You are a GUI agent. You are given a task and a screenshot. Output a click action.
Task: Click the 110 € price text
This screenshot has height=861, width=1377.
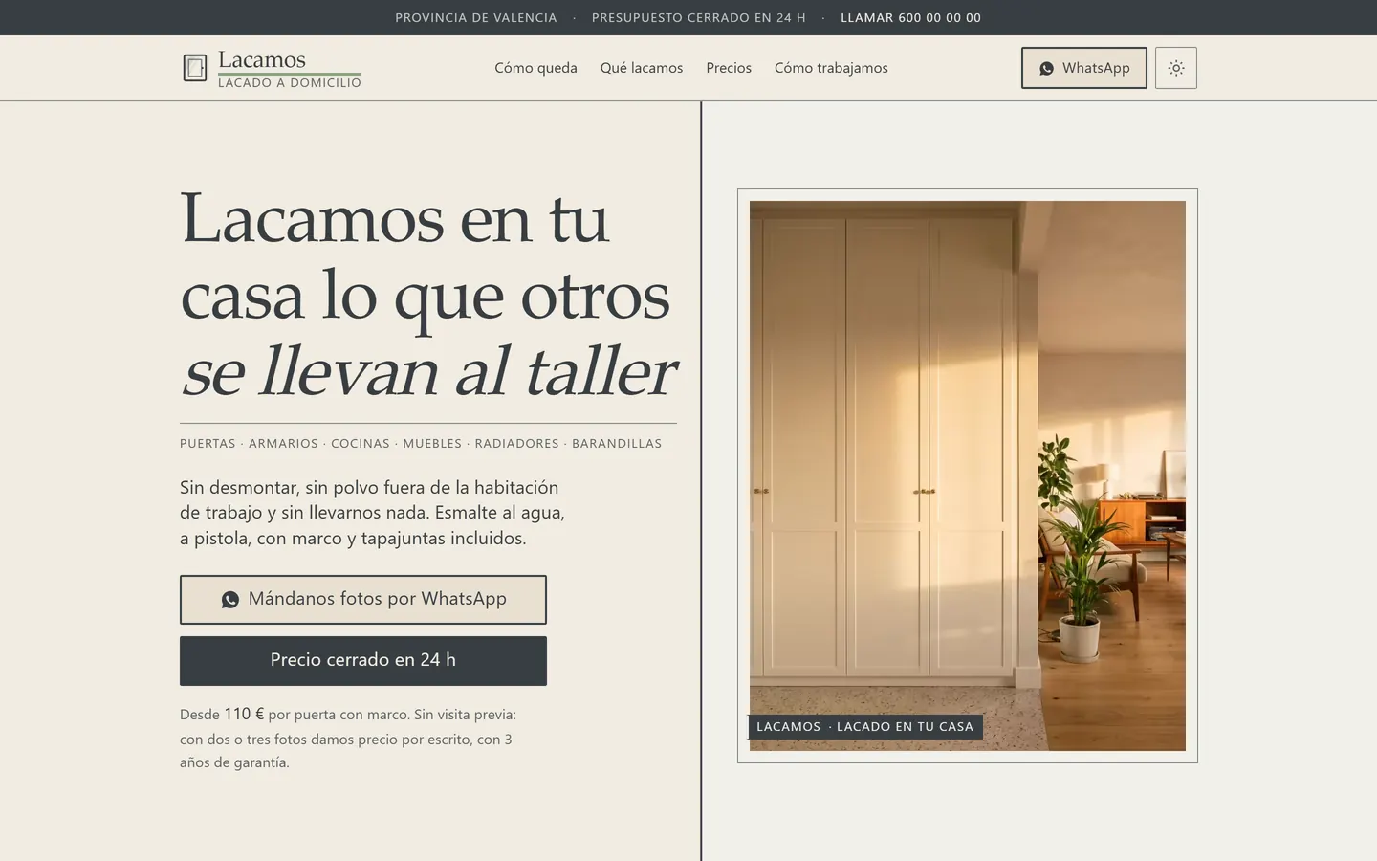(244, 714)
